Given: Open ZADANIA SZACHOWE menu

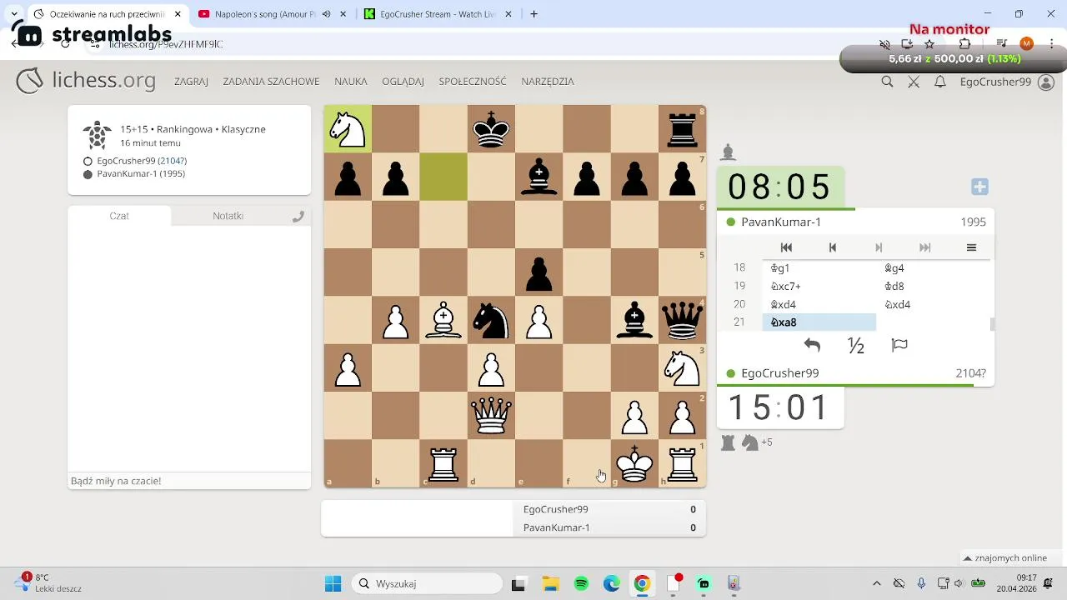Looking at the screenshot, I should pos(271,82).
